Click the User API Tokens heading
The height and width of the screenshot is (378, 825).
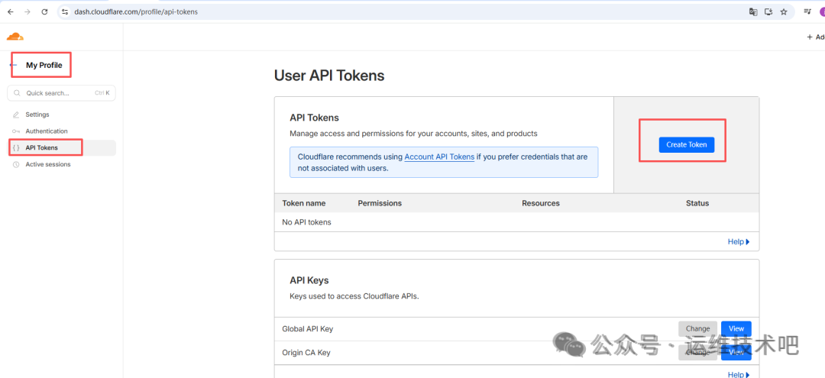329,76
